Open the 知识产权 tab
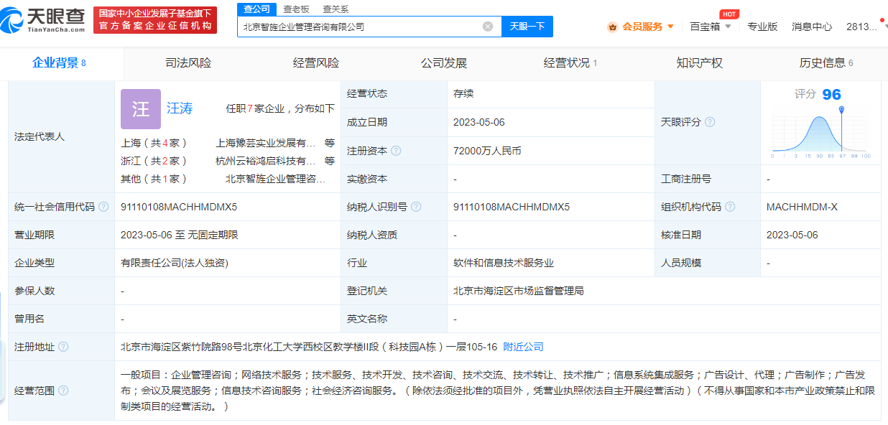888x425 pixels. (700, 63)
